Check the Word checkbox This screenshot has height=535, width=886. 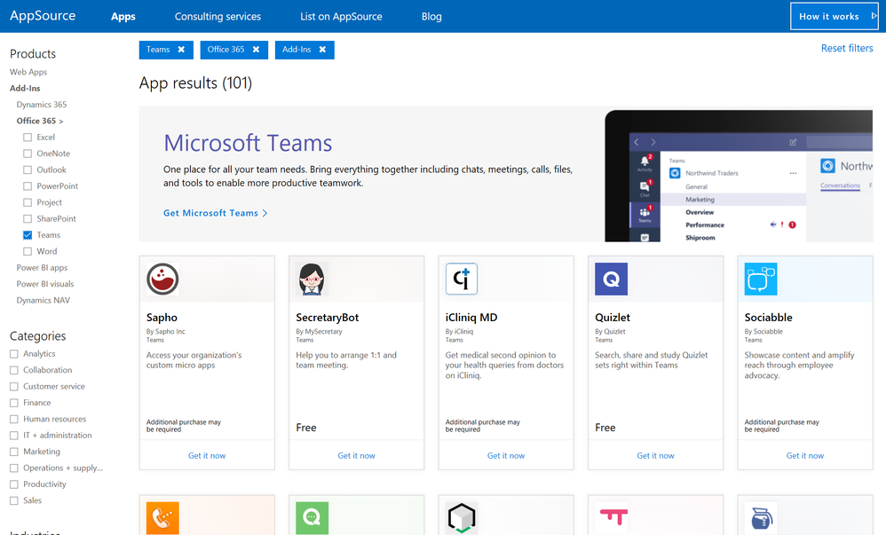[x=28, y=251]
